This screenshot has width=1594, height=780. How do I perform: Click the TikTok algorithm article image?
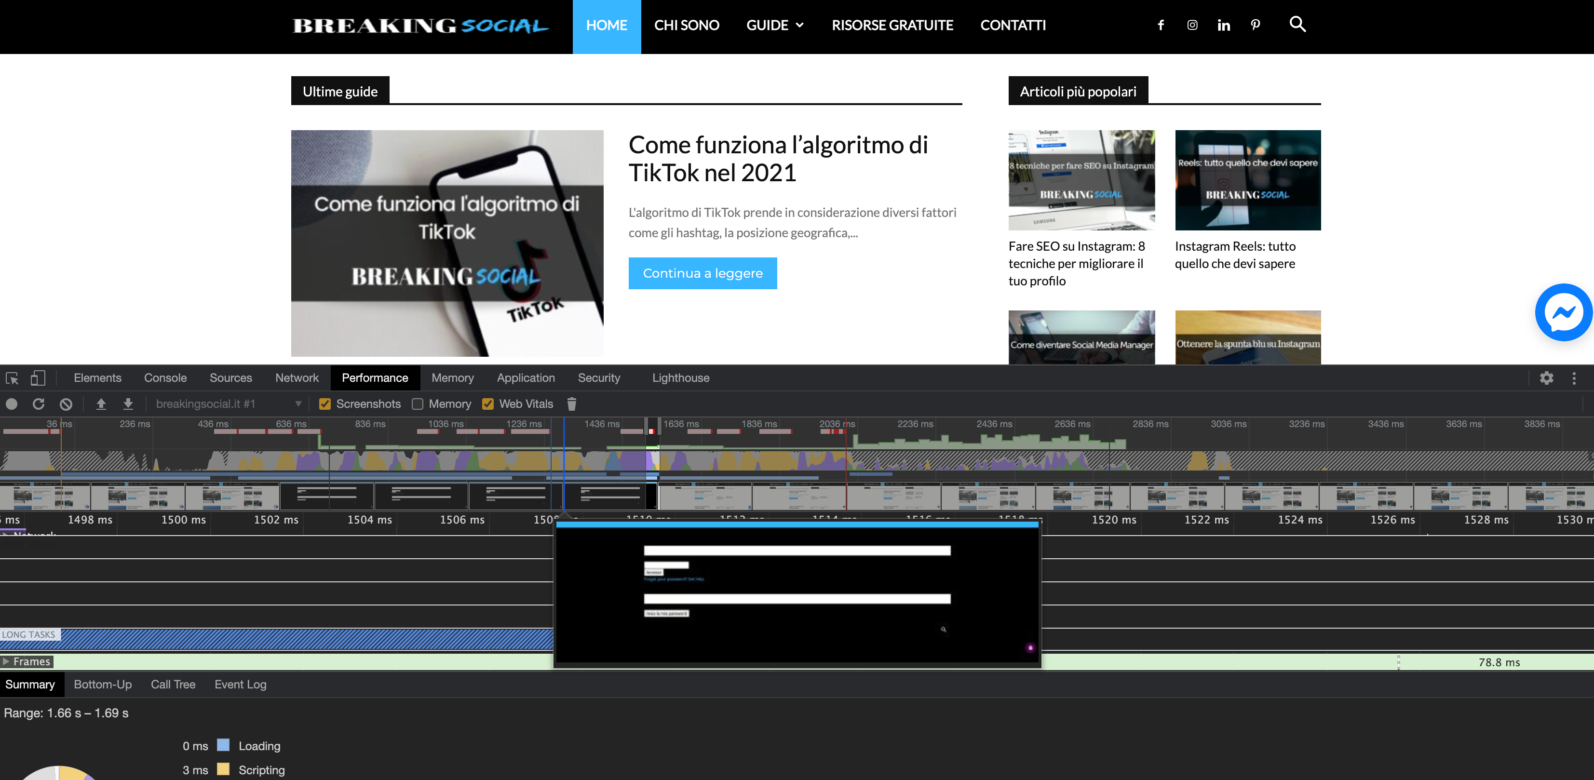[x=447, y=243]
